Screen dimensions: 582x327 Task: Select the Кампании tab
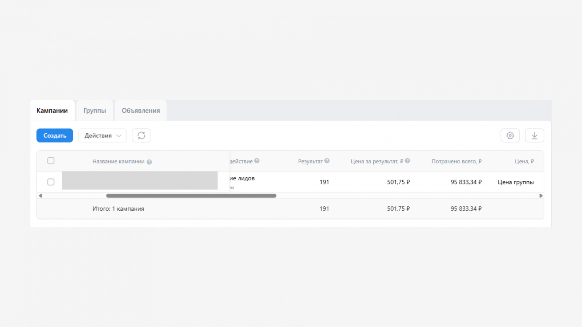click(x=52, y=111)
